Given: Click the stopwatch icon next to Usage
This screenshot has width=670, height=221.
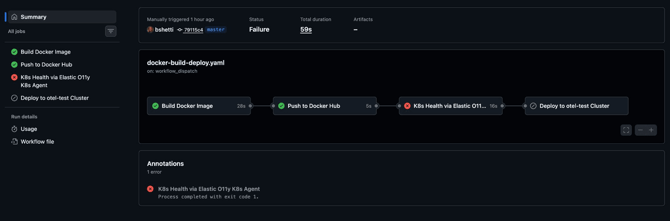Looking at the screenshot, I should (15, 129).
